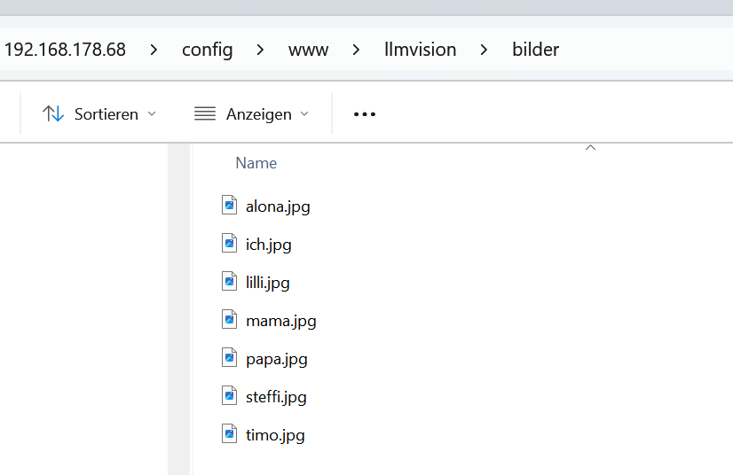Click the sort arrows icon beside Sortieren
Image resolution: width=733 pixels, height=475 pixels.
(x=53, y=114)
